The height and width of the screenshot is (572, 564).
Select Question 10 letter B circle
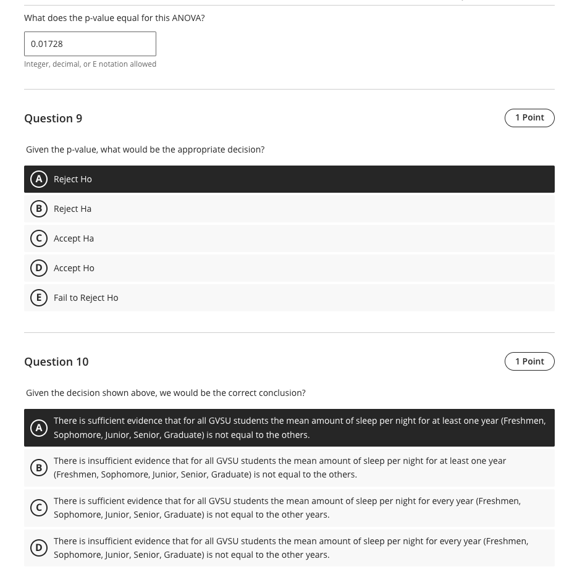(39, 468)
